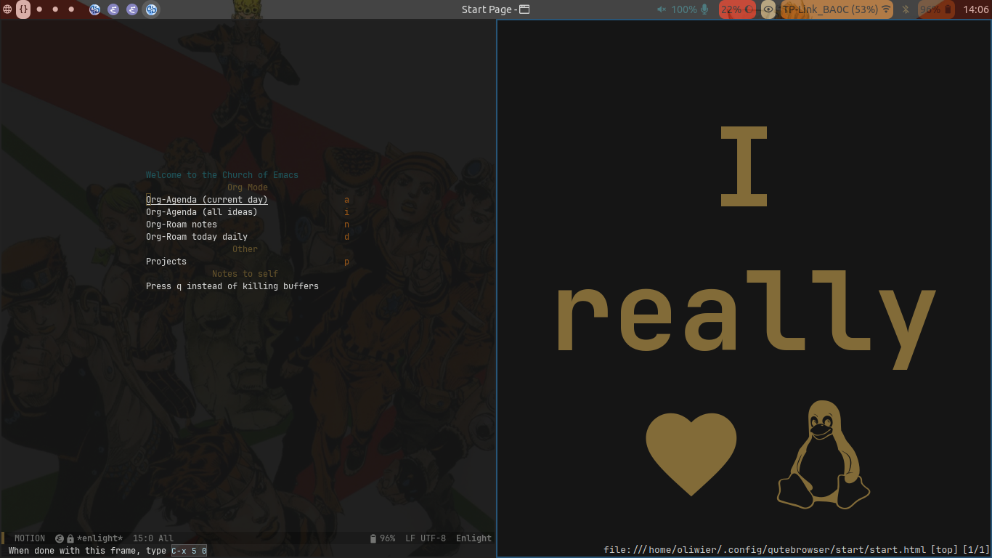Toggle the eye icon in the top bar
Screen dimensions: 992x558
click(x=768, y=9)
